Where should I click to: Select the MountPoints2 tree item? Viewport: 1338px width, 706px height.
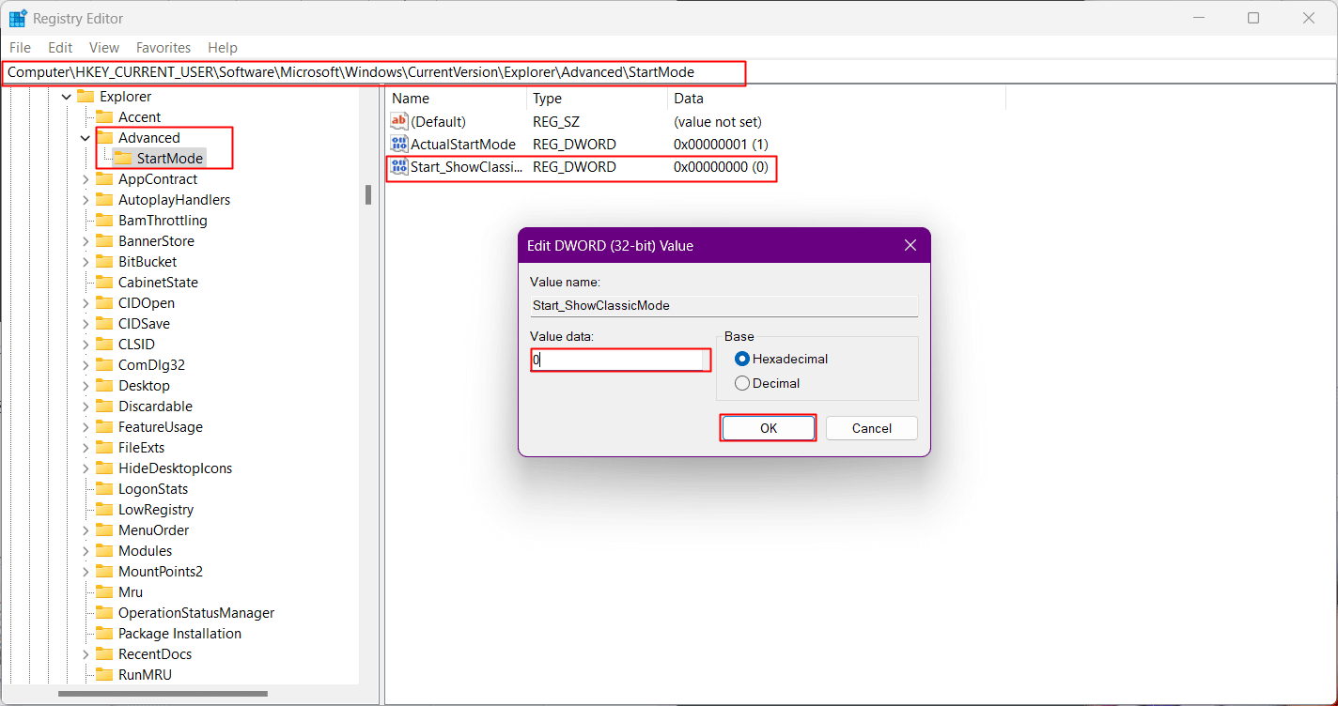[x=161, y=572]
